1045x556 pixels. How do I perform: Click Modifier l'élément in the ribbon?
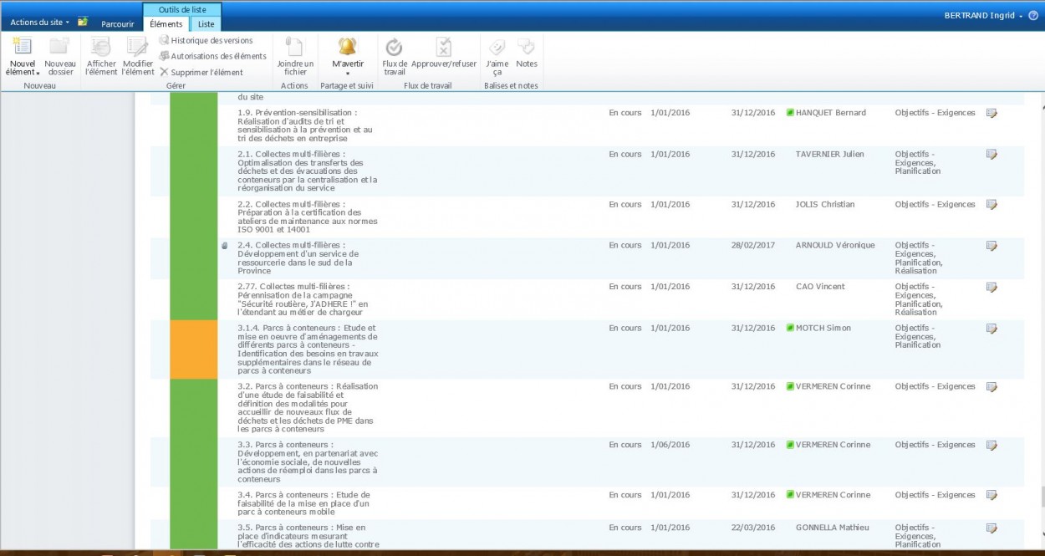138,57
